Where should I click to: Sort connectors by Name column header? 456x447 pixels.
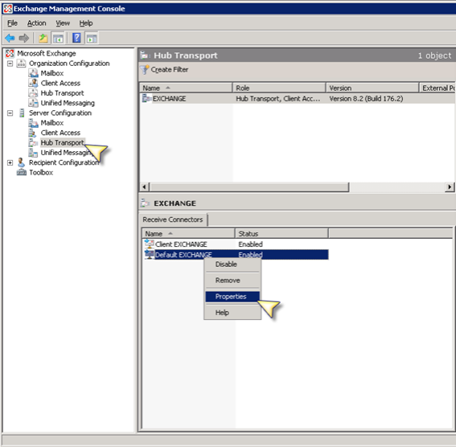[188, 234]
